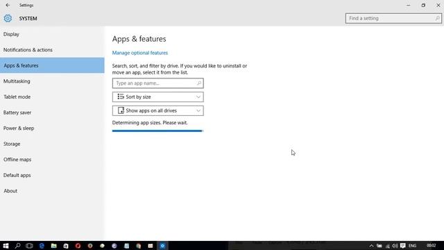
Task: Click the SYSTEM gear icon
Action: click(8, 19)
